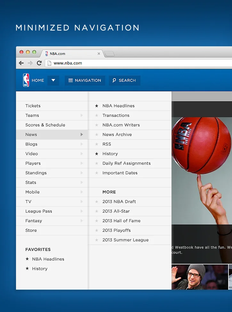Image resolution: width=232 pixels, height=312 pixels.
Task: Open NBA Headlines from Favorites list
Action: point(48,259)
